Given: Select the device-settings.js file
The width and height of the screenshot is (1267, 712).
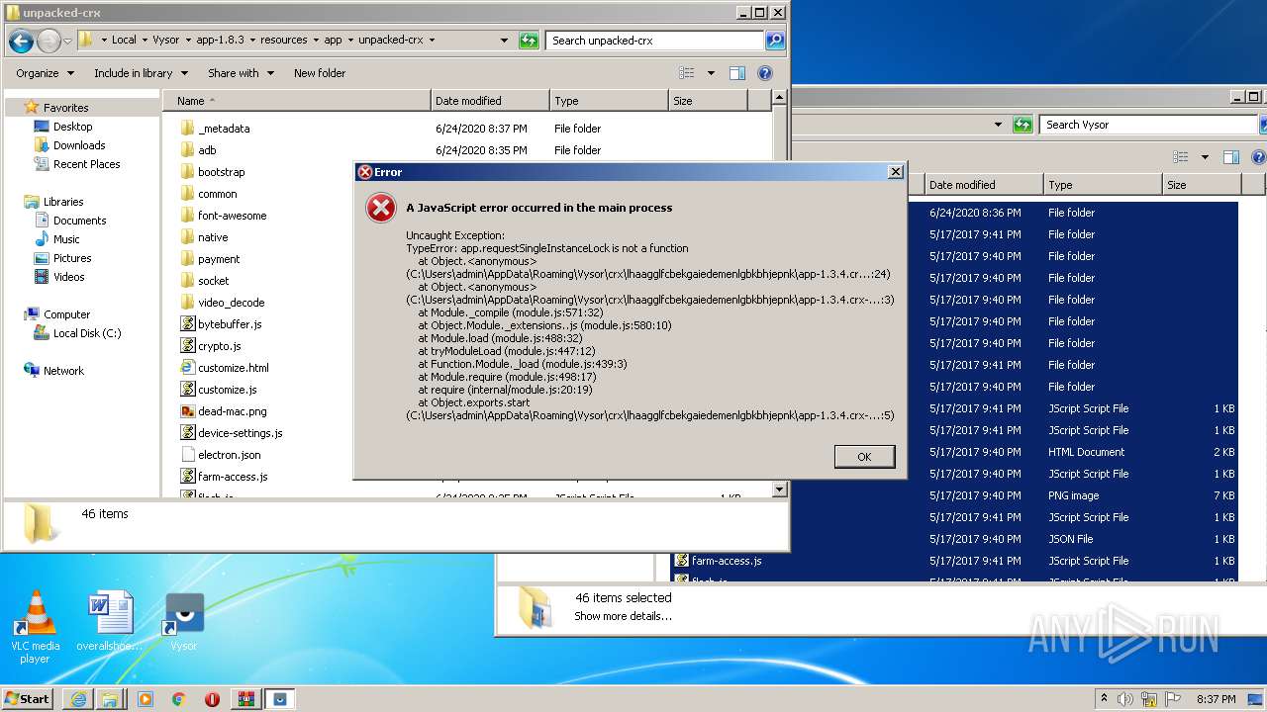Looking at the screenshot, I should 240,433.
